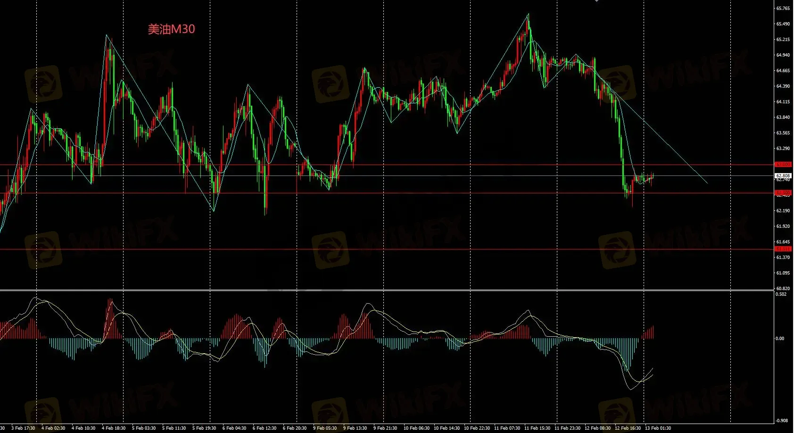Click the 0.00 MACD zero level label
Screen dimensions: 794x433
[780, 339]
